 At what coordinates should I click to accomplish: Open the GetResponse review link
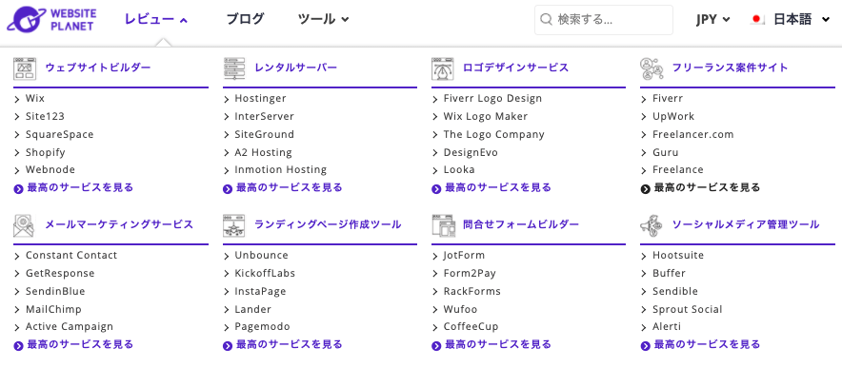[x=60, y=273]
